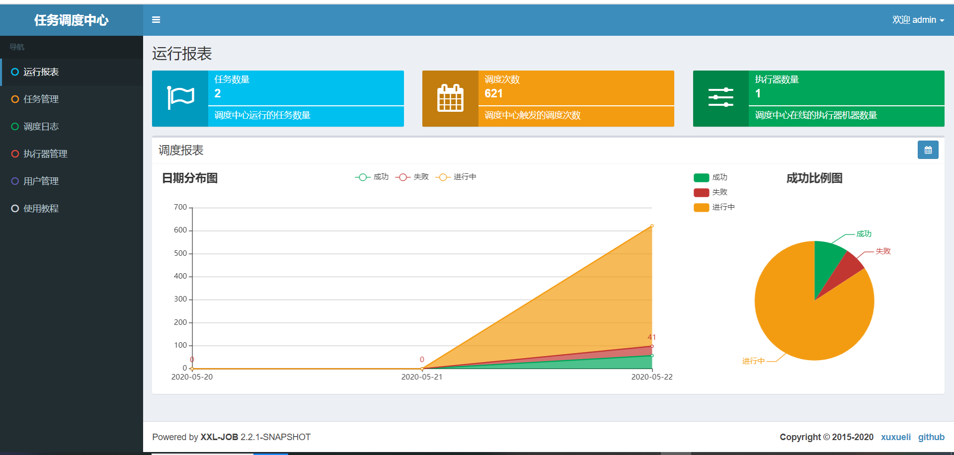Toggle the 进行中 series in line chart legend

coord(456,177)
